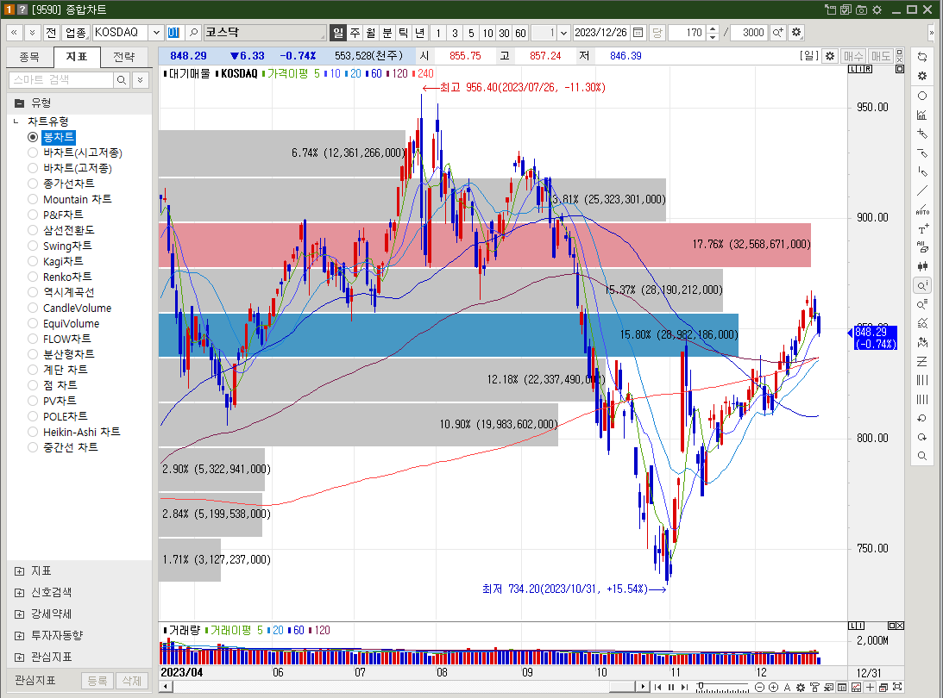
Task: Open dropdown next to smart search
Action: pos(140,80)
